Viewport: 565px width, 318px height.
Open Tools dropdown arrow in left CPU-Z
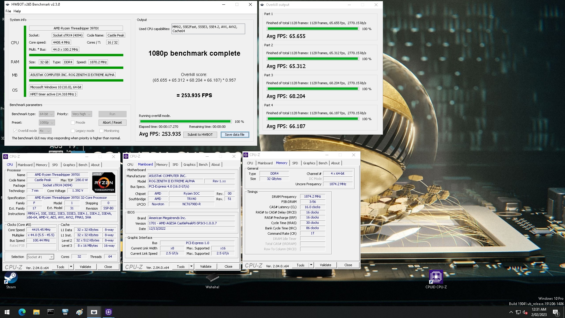pyautogui.click(x=71, y=267)
